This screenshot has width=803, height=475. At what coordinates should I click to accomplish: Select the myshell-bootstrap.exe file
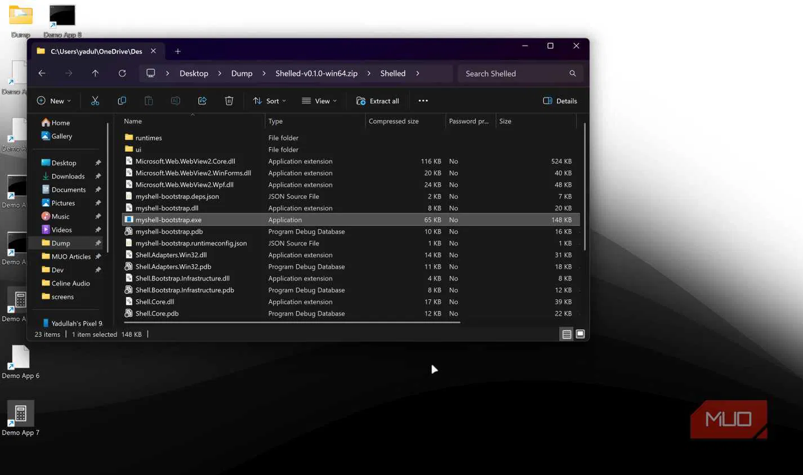click(351, 219)
